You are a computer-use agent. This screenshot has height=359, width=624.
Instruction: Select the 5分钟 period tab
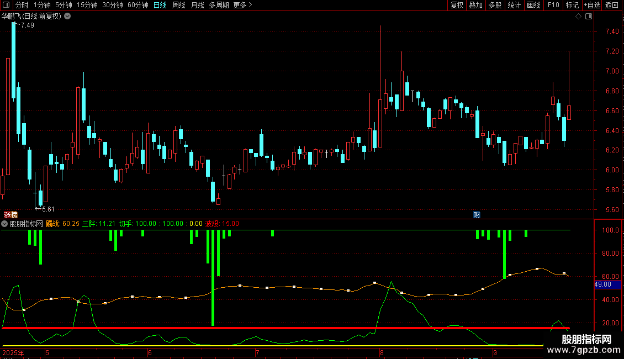point(64,5)
